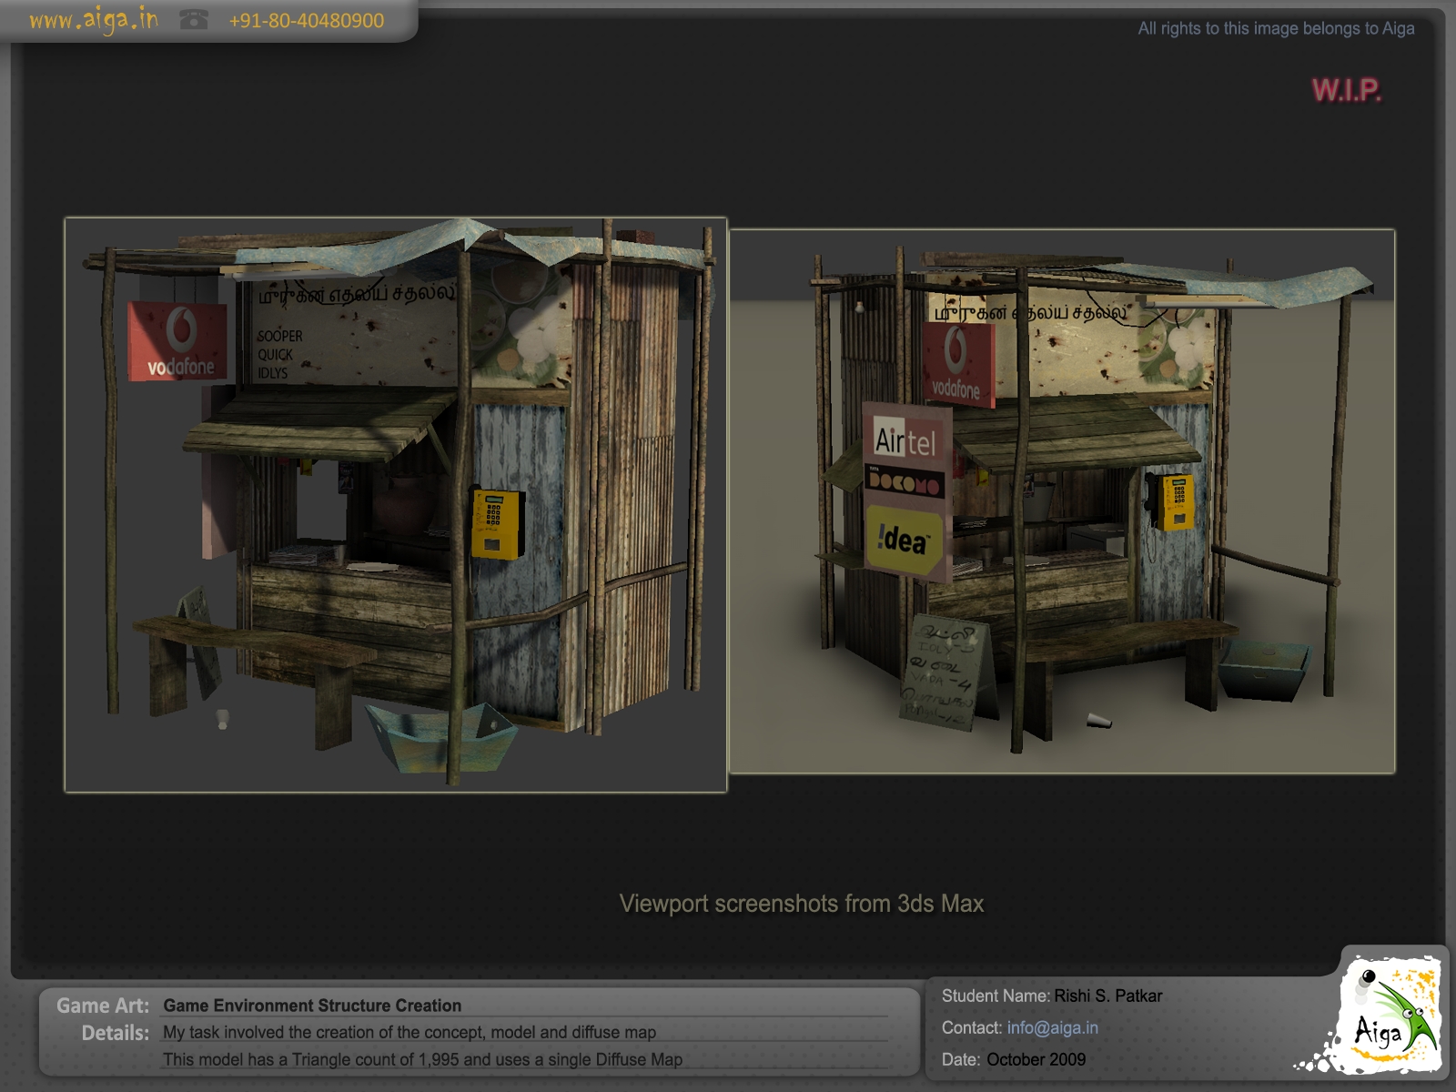Viewport: 1456px width, 1092px height.
Task: Click the yellow payphone in the left screenshot
Action: pyautogui.click(x=497, y=524)
